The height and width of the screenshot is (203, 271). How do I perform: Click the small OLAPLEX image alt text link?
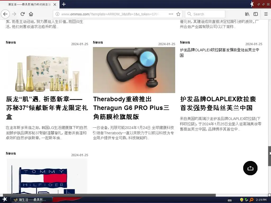[219, 53]
